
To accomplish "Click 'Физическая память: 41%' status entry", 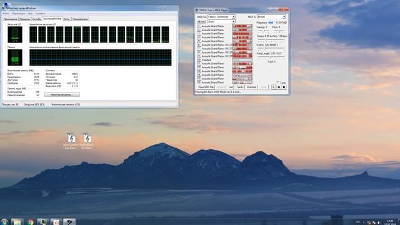I will pyautogui.click(x=66, y=104).
